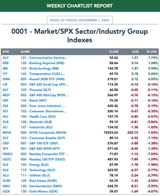Select the SMH ticker symbol

pos(6,186)
